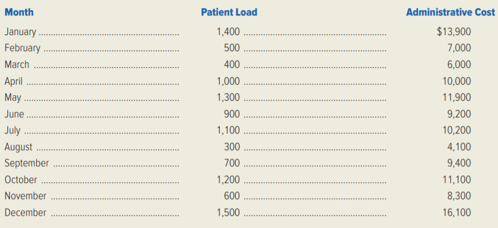Select December's 16,100 cost value
The image size is (498, 228).
click(x=457, y=212)
